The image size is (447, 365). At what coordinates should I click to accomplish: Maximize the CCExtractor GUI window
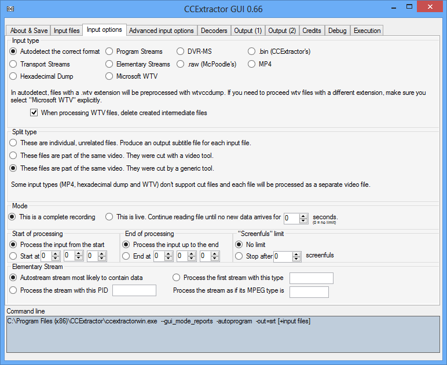pos(409,7)
